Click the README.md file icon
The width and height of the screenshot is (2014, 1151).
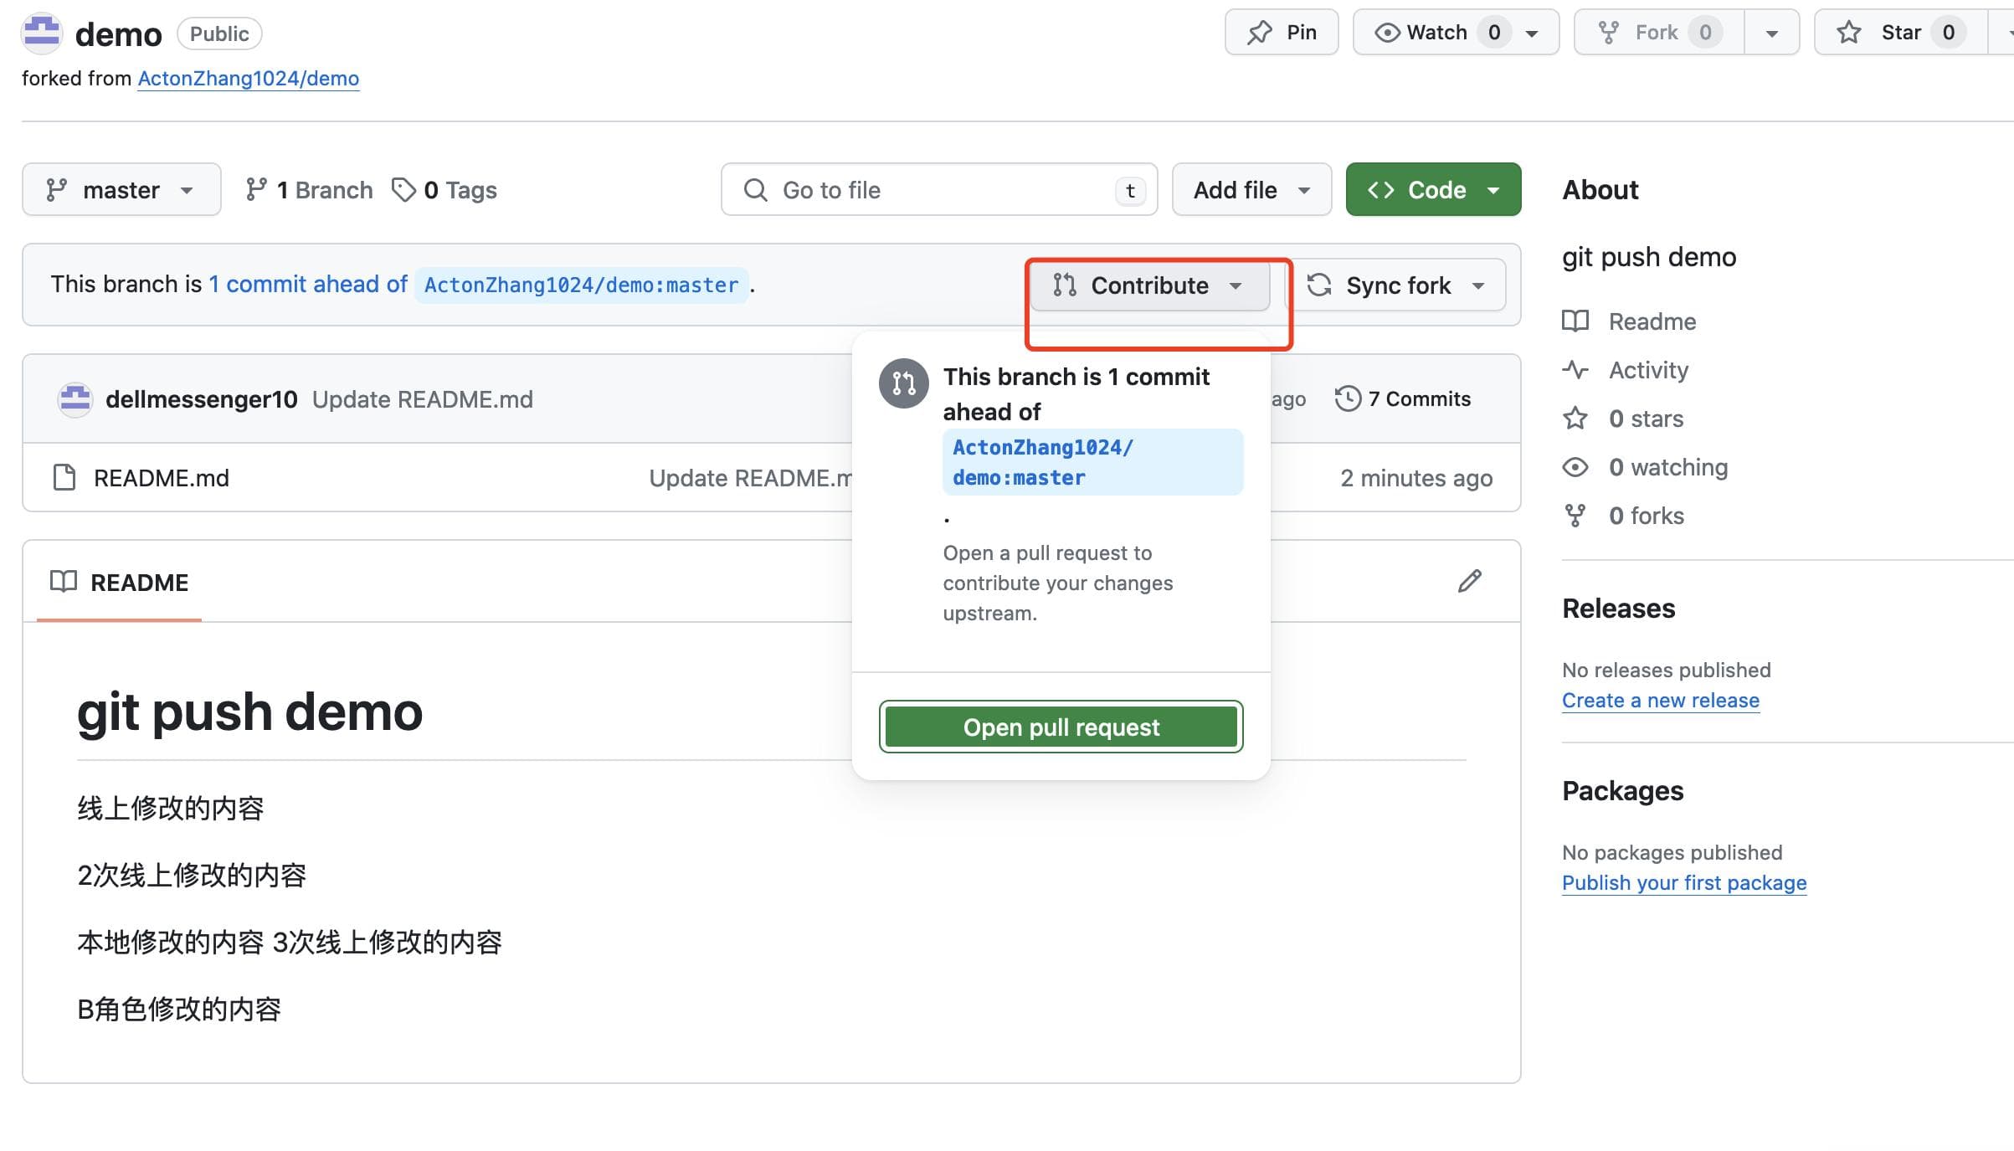coord(64,478)
